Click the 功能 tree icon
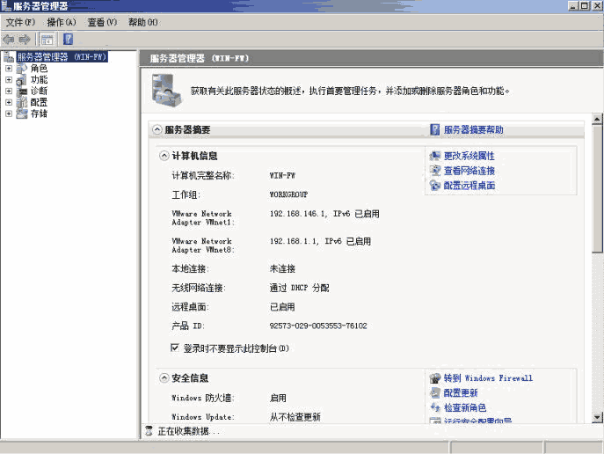This screenshot has width=604, height=454. [22, 80]
